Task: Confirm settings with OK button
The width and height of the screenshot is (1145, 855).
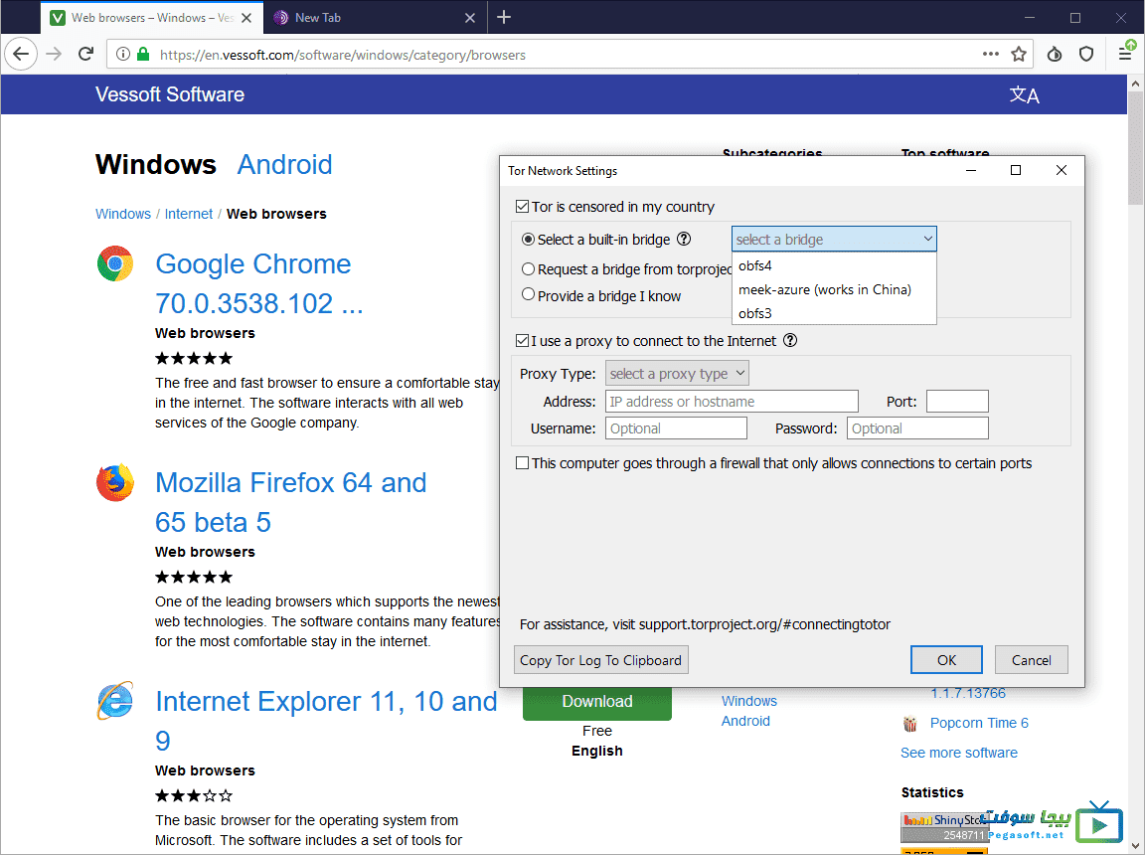Action: pos(946,660)
